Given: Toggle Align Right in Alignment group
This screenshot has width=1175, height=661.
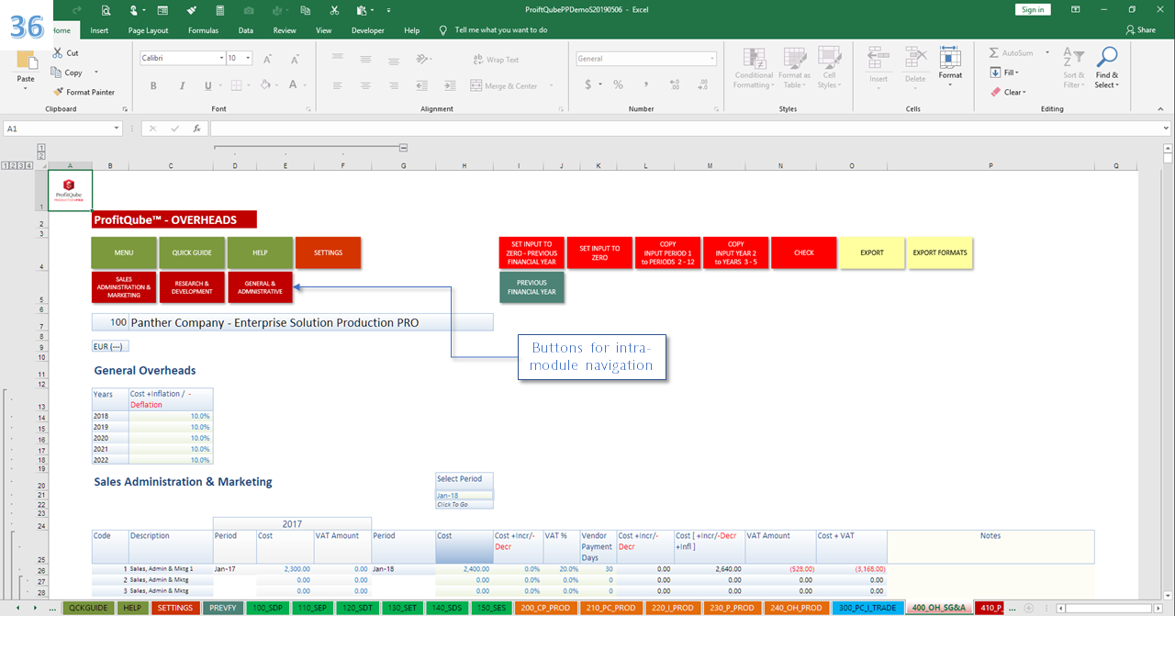Looking at the screenshot, I should click(x=393, y=85).
